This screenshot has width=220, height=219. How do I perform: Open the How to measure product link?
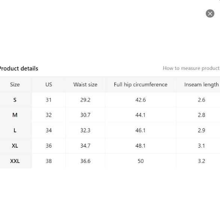coord(192,68)
